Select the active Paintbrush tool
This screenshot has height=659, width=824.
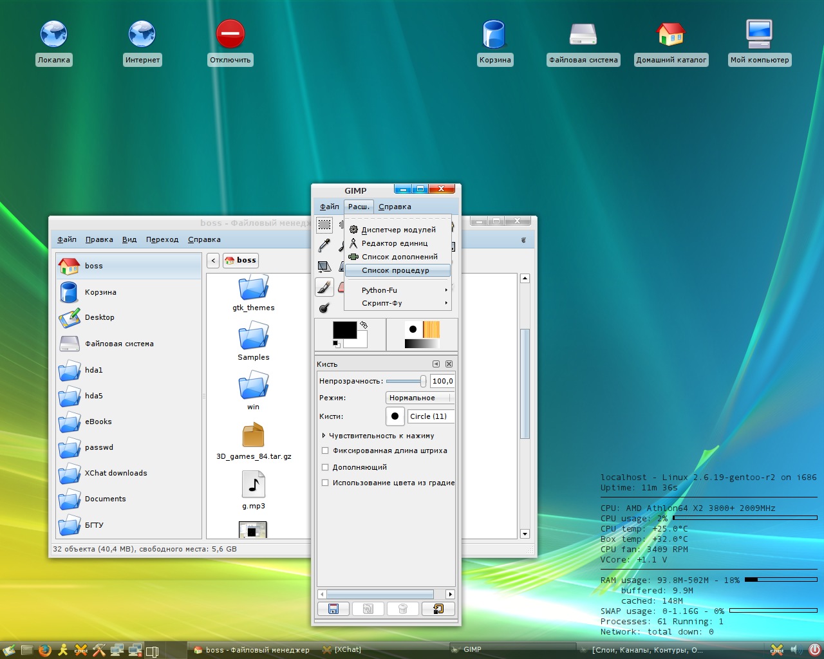(x=324, y=287)
